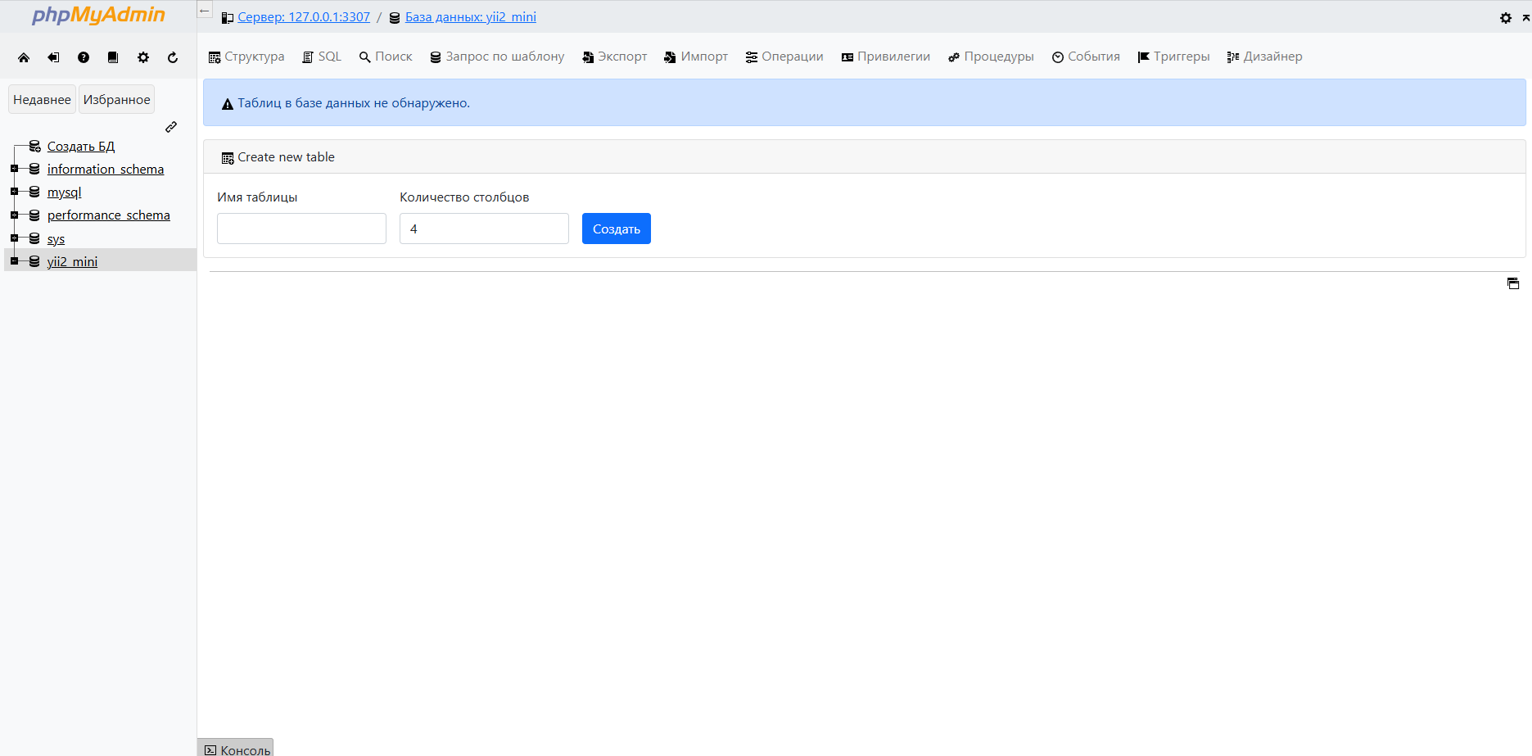Click the blue Создать button

(x=617, y=229)
